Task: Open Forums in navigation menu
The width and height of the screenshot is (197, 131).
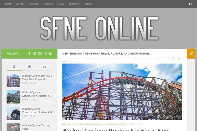Action: click(x=48, y=4)
